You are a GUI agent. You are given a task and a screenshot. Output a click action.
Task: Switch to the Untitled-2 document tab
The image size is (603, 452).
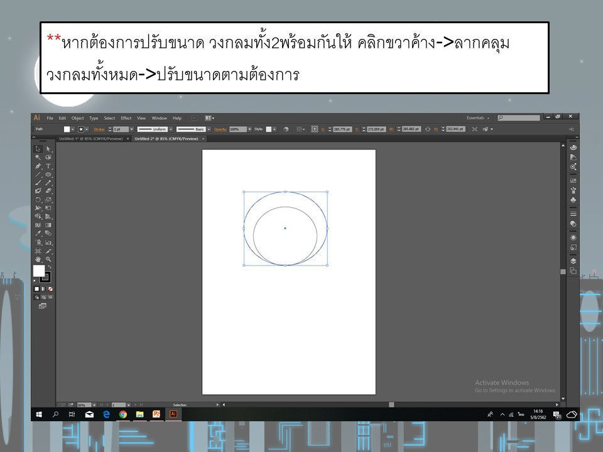pyautogui.click(x=166, y=139)
